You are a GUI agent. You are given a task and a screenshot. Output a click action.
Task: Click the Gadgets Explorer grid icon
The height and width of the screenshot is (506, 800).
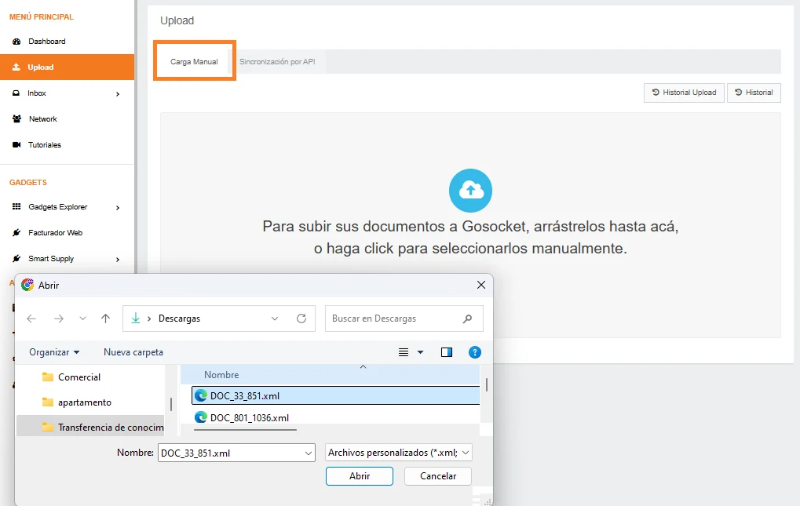[16, 206]
